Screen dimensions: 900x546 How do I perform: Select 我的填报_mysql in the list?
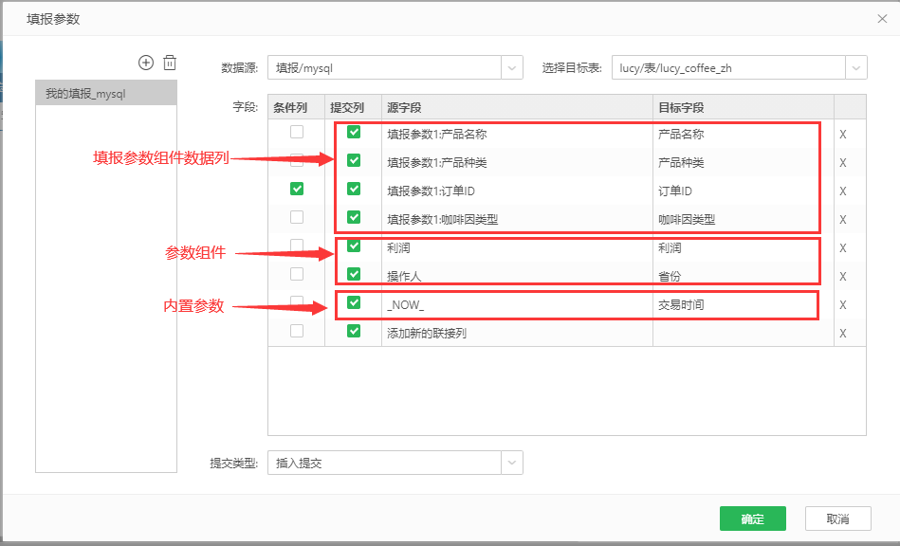[x=105, y=93]
